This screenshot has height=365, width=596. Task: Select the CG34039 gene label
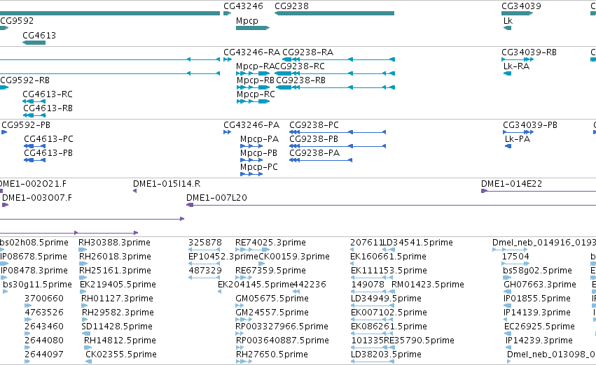tap(521, 6)
